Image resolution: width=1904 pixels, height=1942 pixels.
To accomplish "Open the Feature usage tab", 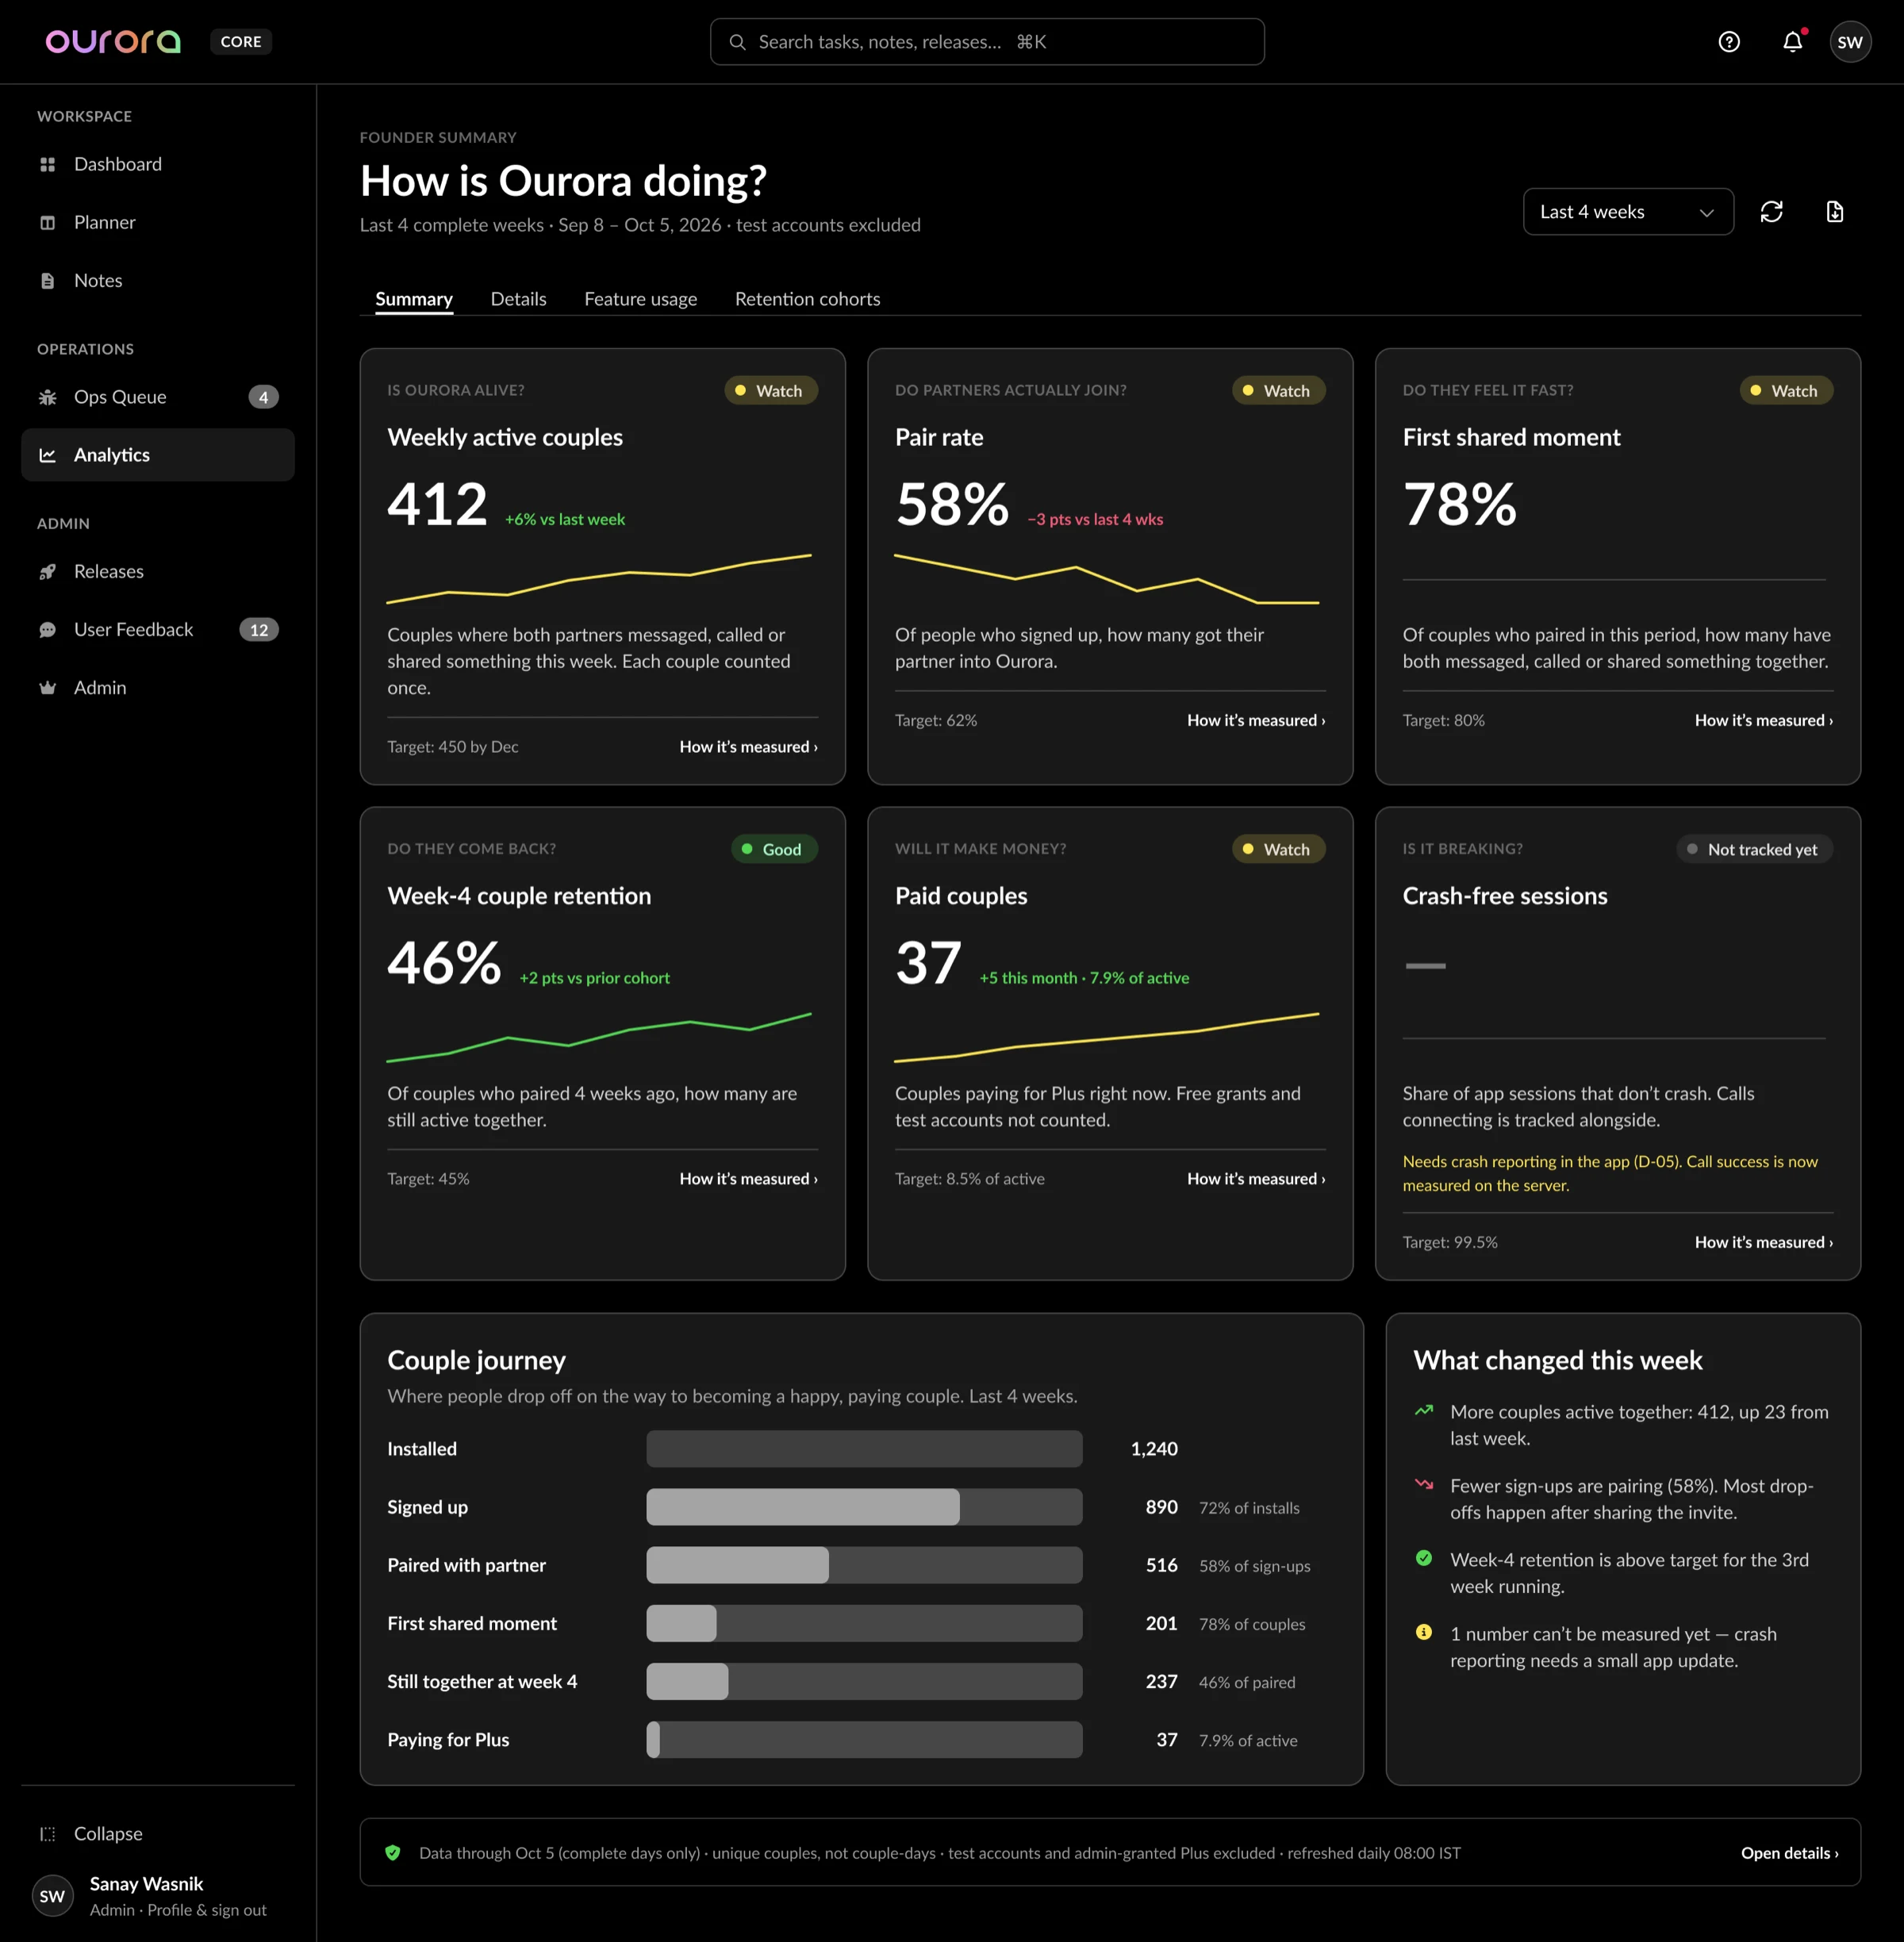I will click(x=640, y=299).
